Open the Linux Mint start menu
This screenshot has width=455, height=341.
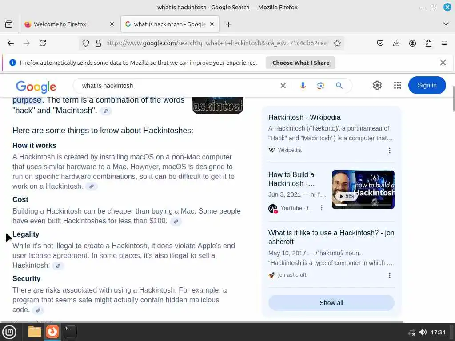(x=9, y=332)
